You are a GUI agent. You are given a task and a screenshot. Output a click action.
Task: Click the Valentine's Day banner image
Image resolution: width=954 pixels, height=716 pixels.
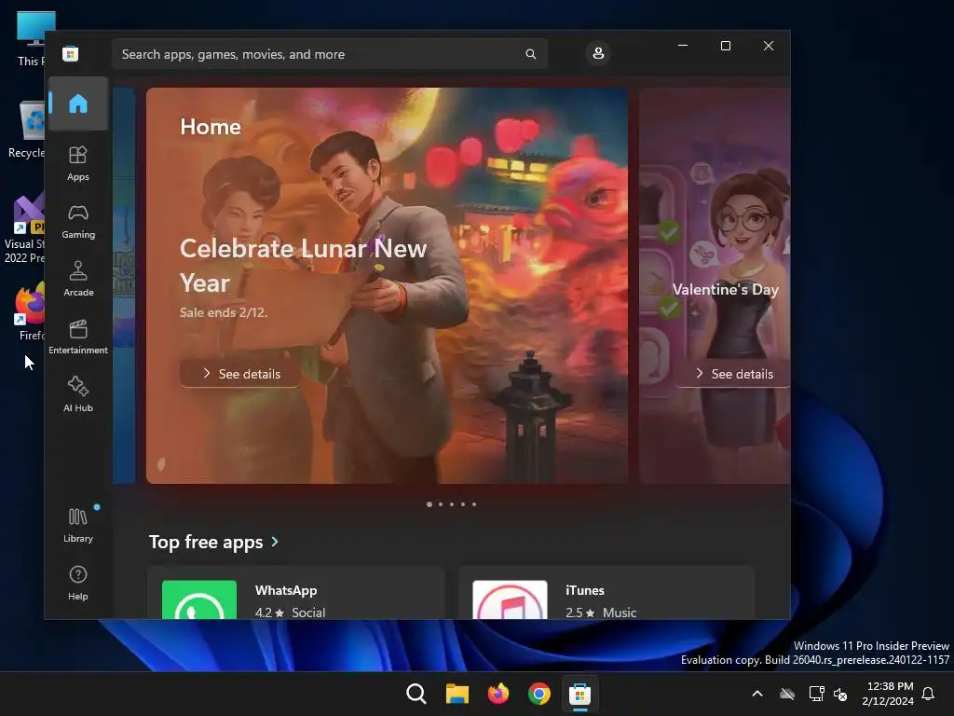[715, 285]
